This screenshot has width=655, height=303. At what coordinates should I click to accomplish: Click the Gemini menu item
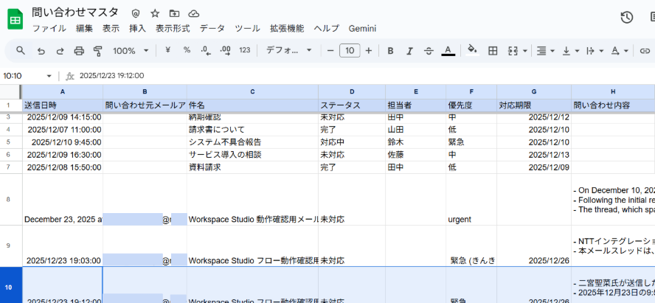(361, 29)
